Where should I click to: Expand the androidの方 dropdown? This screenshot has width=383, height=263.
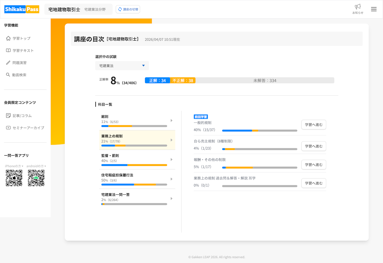[x=36, y=166]
